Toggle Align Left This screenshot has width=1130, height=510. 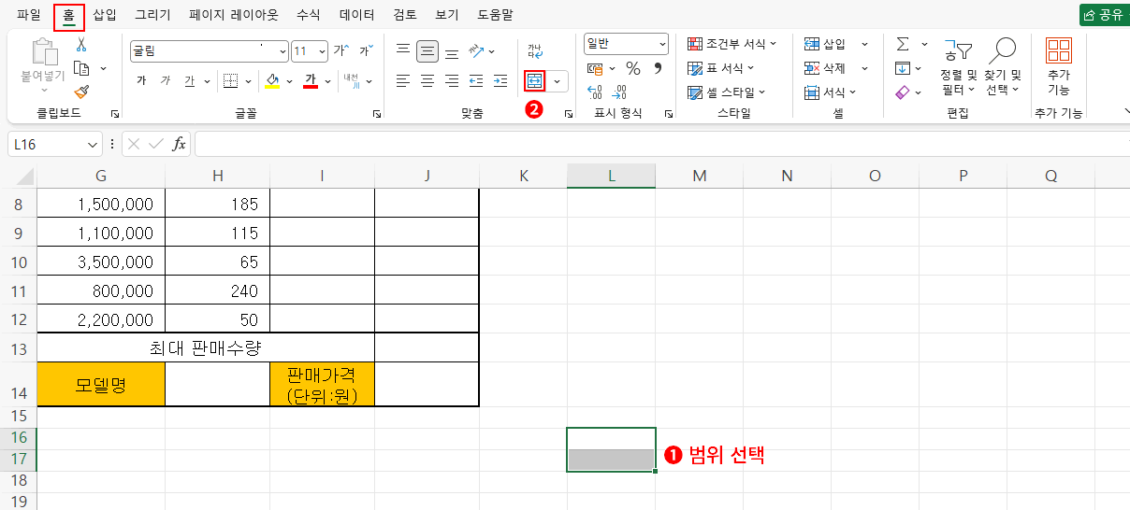click(x=403, y=81)
